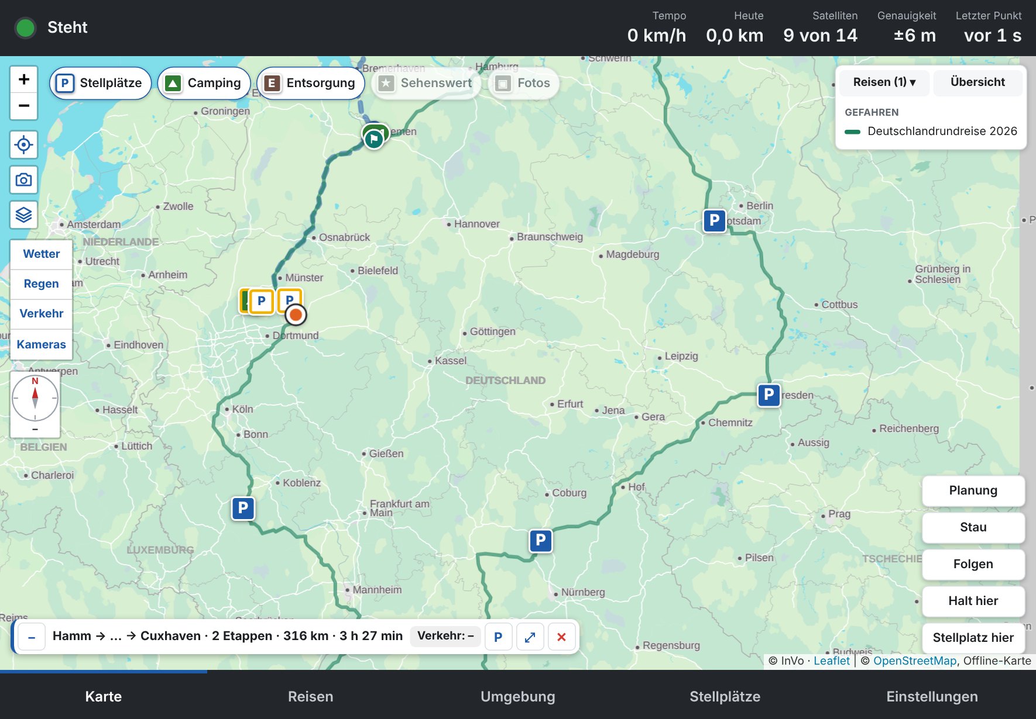
Task: Toggle the Verkehr overlay
Action: pyautogui.click(x=42, y=314)
